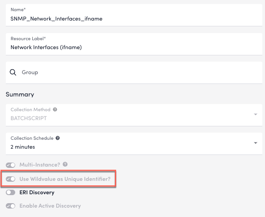Toggle the Multi-Instance switch
The height and width of the screenshot is (217, 265).
[10, 165]
